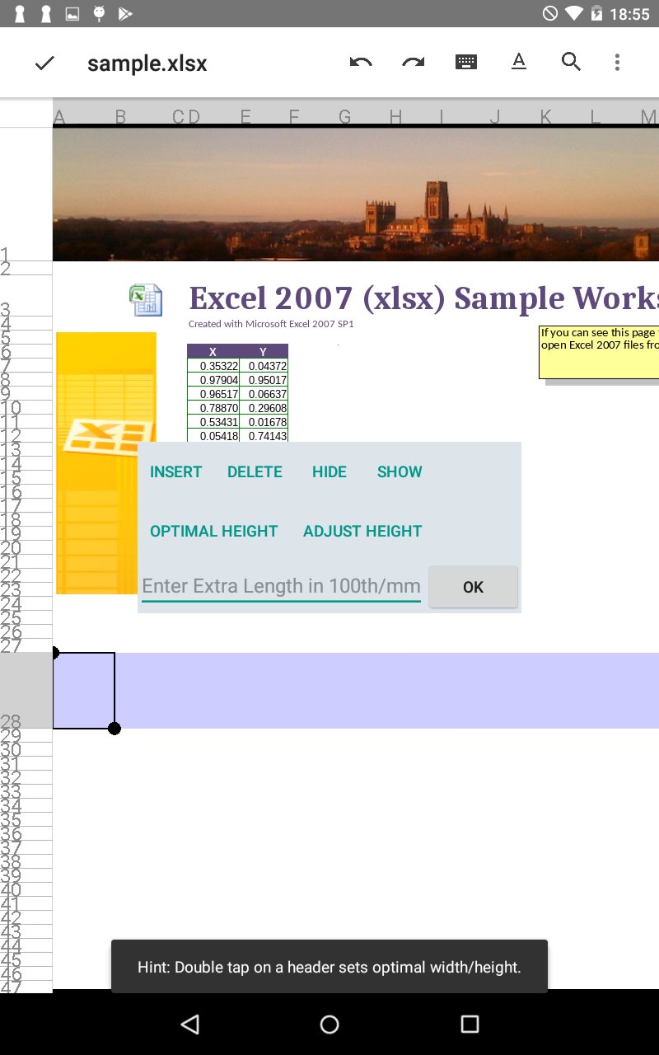Confirm the extra length with OK
This screenshot has height=1055, width=659.
tap(473, 587)
